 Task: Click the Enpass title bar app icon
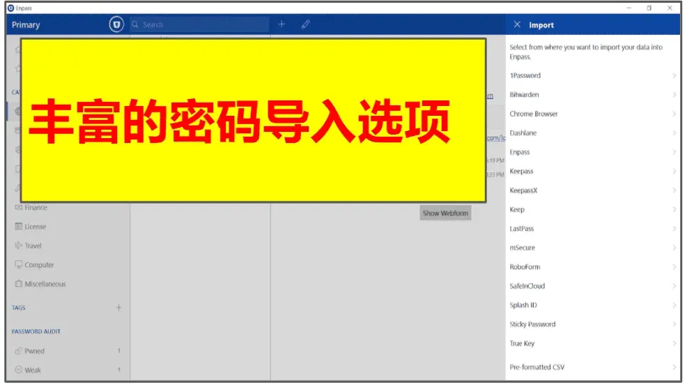[11, 8]
